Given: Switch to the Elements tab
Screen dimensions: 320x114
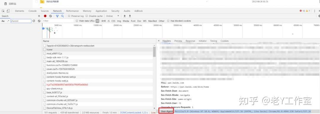Looking at the screenshot, I should (19, 11).
